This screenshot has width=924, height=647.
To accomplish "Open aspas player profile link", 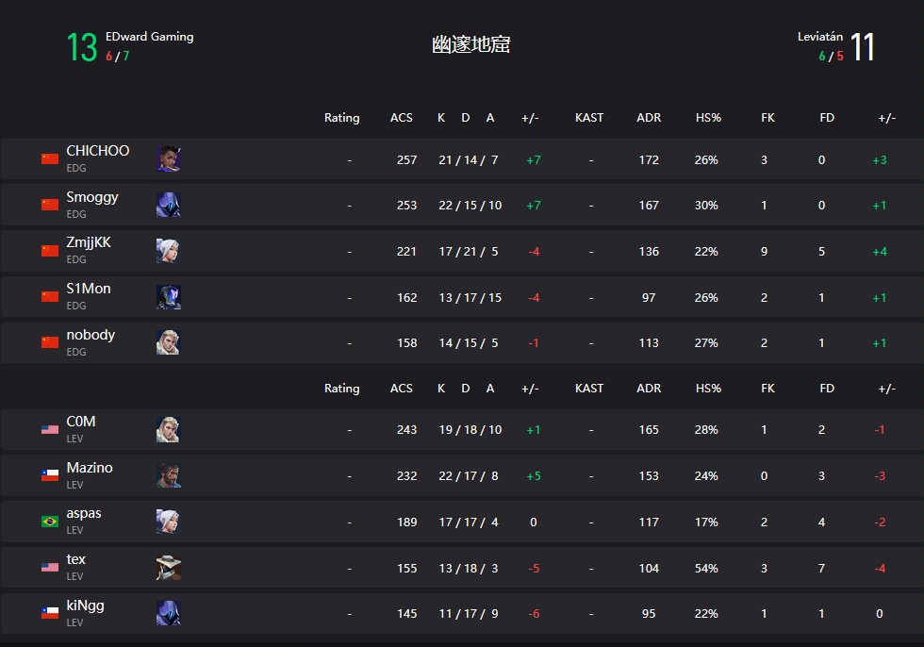I will 84,513.
